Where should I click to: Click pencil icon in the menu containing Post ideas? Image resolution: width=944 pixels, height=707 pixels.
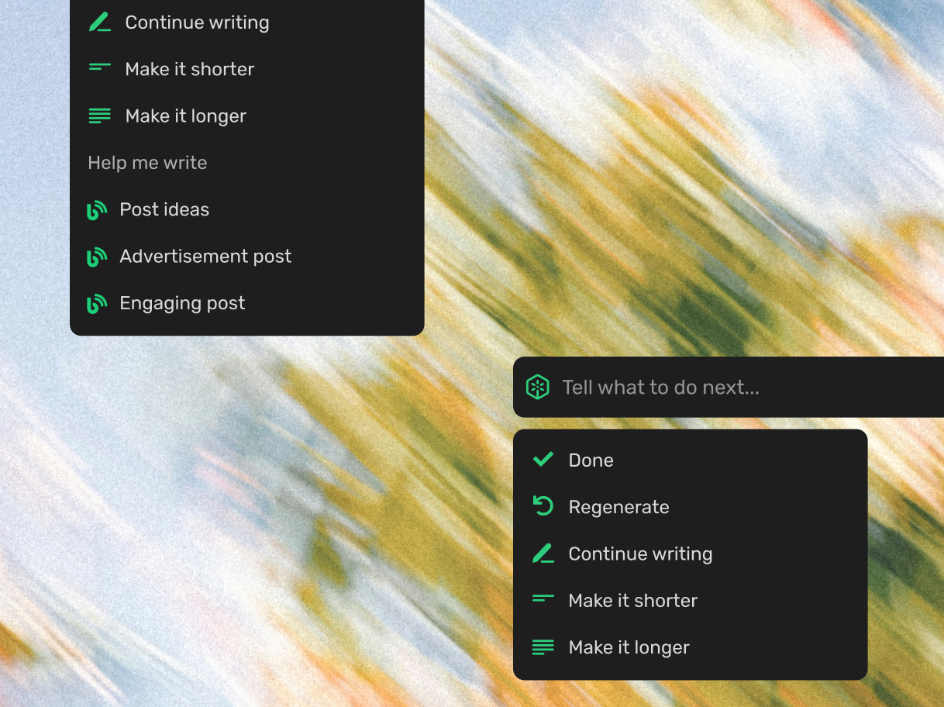[x=100, y=22]
